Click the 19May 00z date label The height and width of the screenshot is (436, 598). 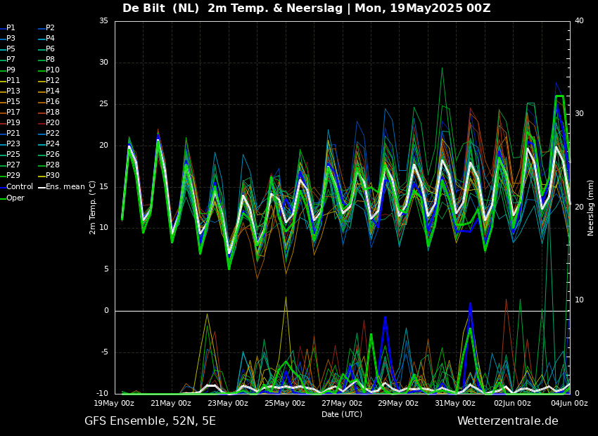coord(115,403)
